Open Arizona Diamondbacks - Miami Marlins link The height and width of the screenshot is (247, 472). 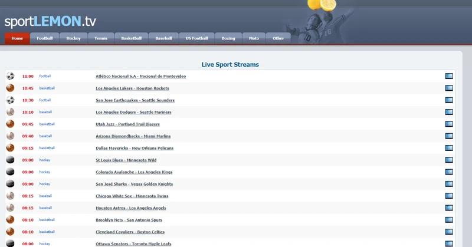(x=133, y=136)
